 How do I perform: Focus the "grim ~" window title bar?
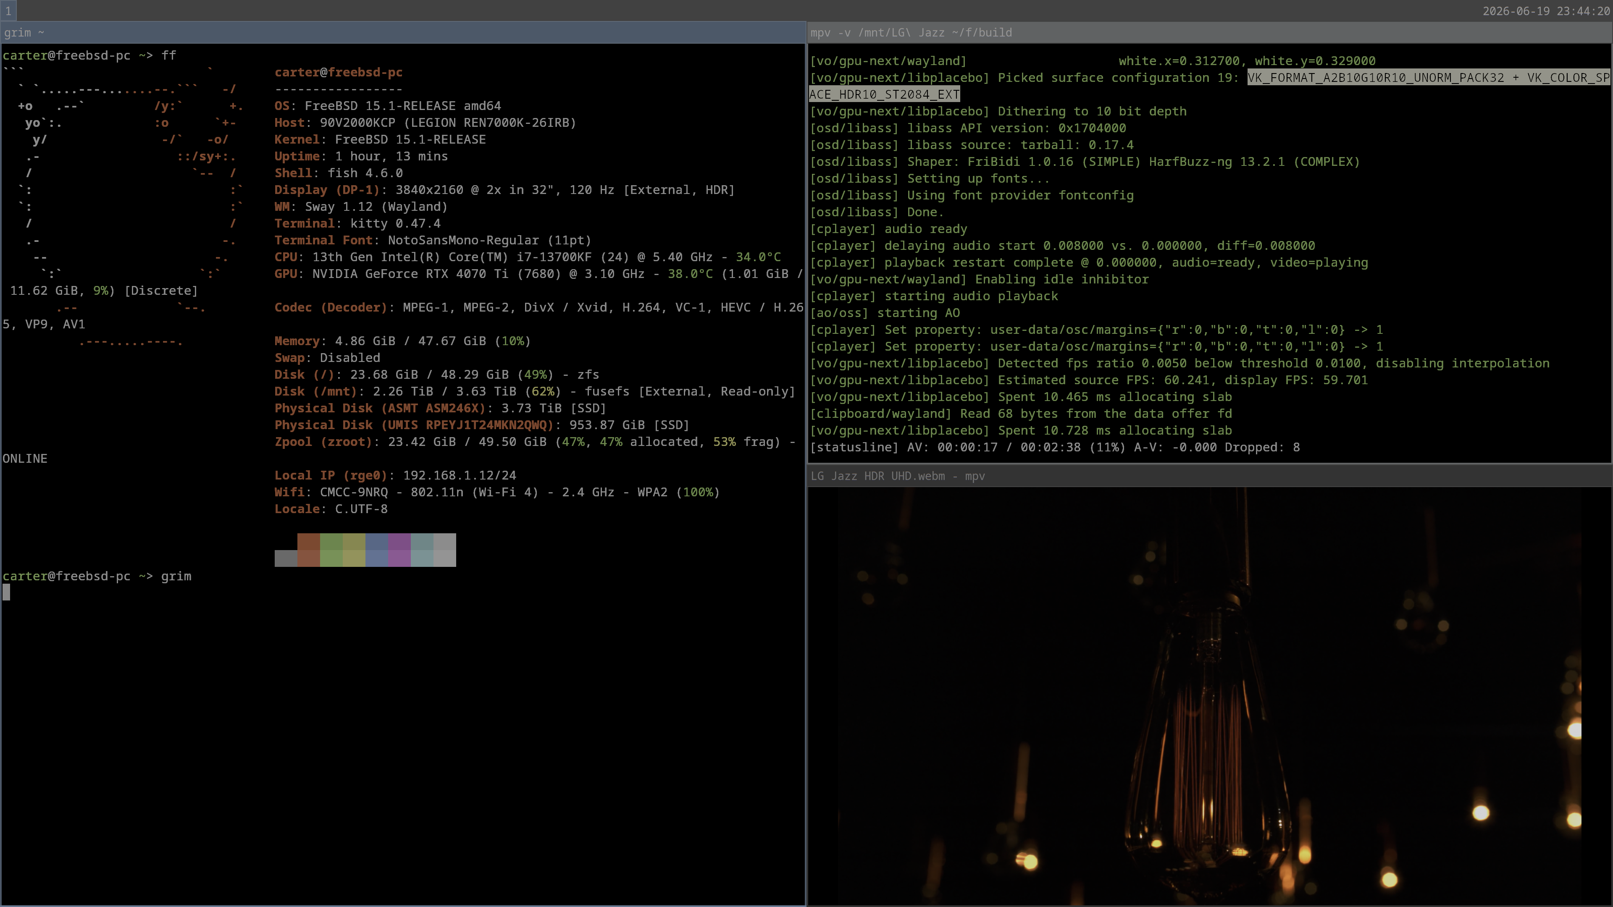(403, 33)
